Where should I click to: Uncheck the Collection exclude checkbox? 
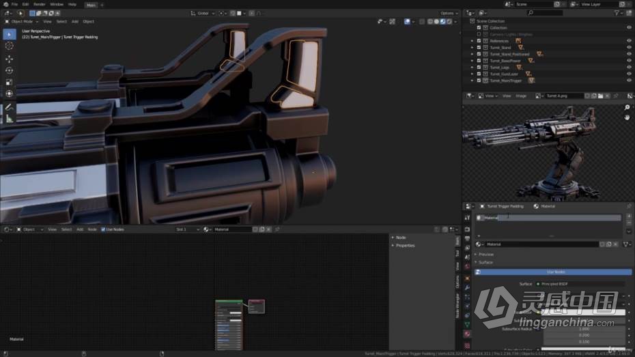click(x=479, y=27)
